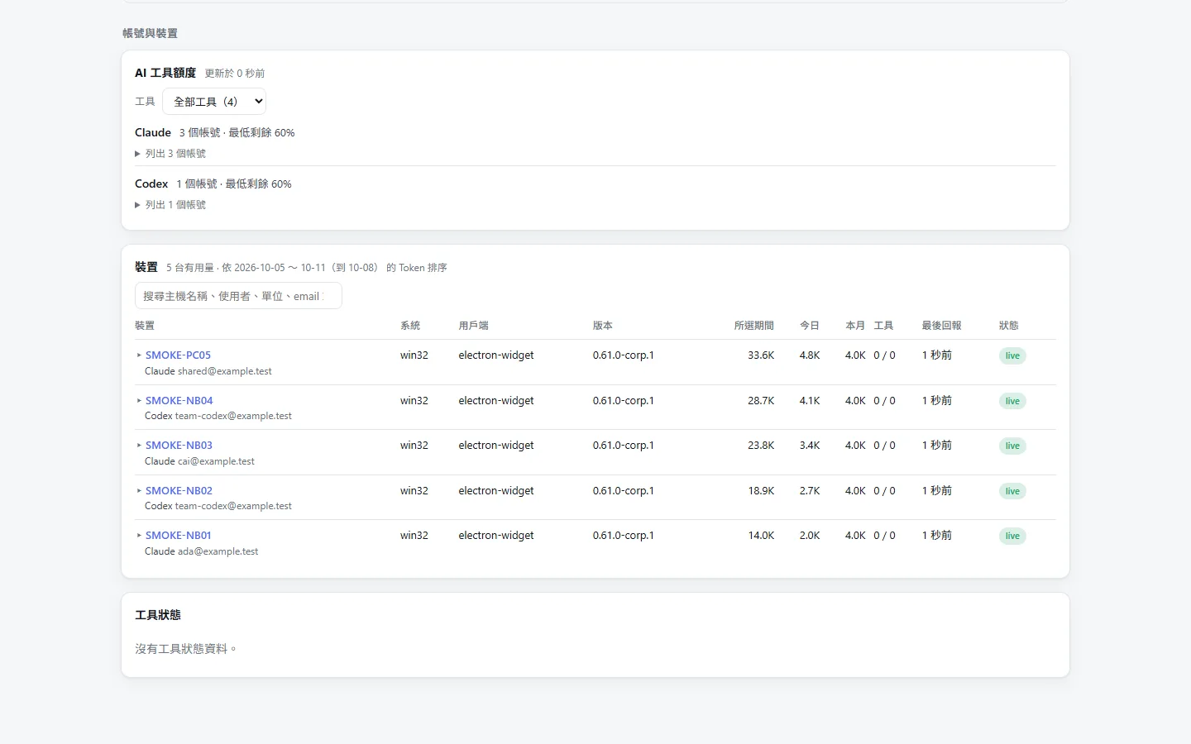Expand the SMOKE-NB03 device row arrow
This screenshot has width=1191, height=744.
pyautogui.click(x=139, y=446)
